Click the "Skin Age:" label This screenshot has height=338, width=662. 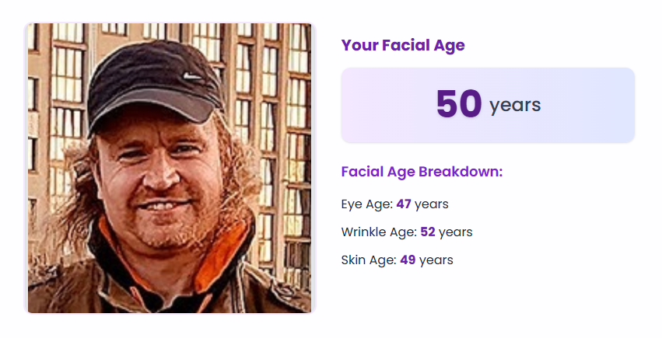(x=369, y=260)
